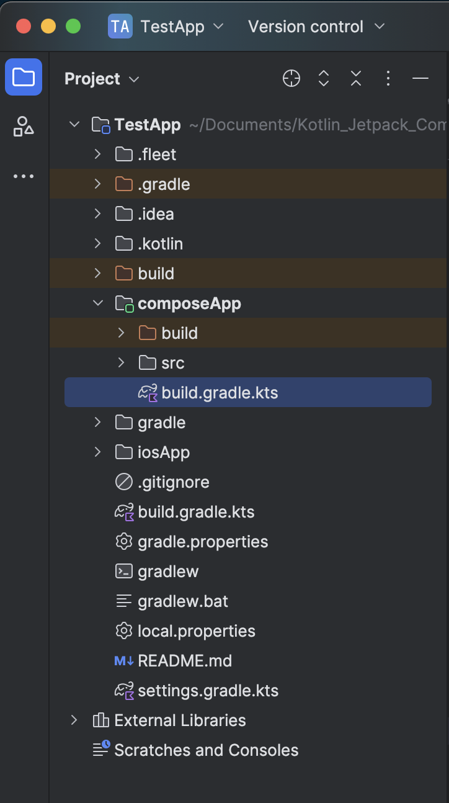Expand External Libraries node
The image size is (449, 803).
[74, 720]
